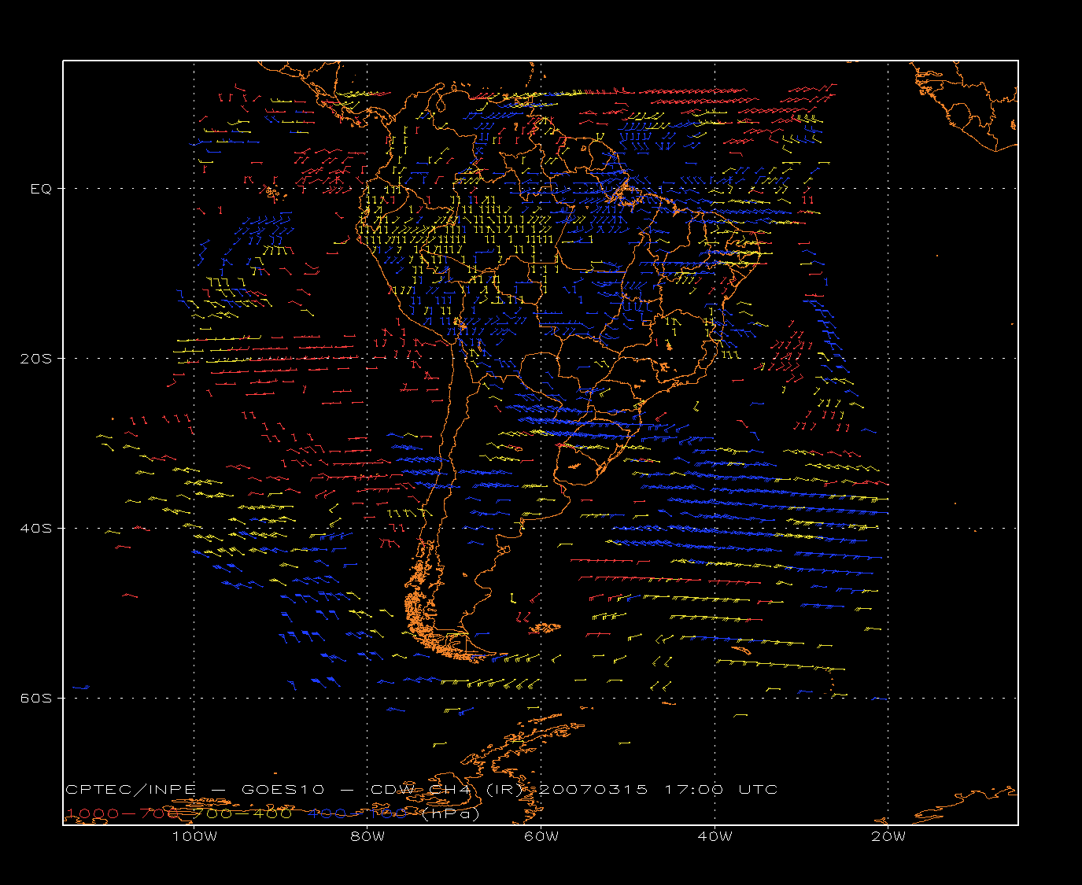Click the '60W' longitude label
Viewport: 1082px width, 885px height.
[x=541, y=836]
